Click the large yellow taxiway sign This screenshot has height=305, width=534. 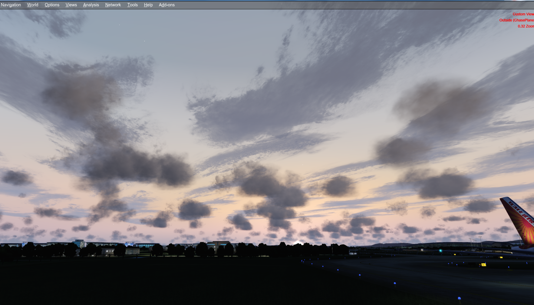(483, 265)
